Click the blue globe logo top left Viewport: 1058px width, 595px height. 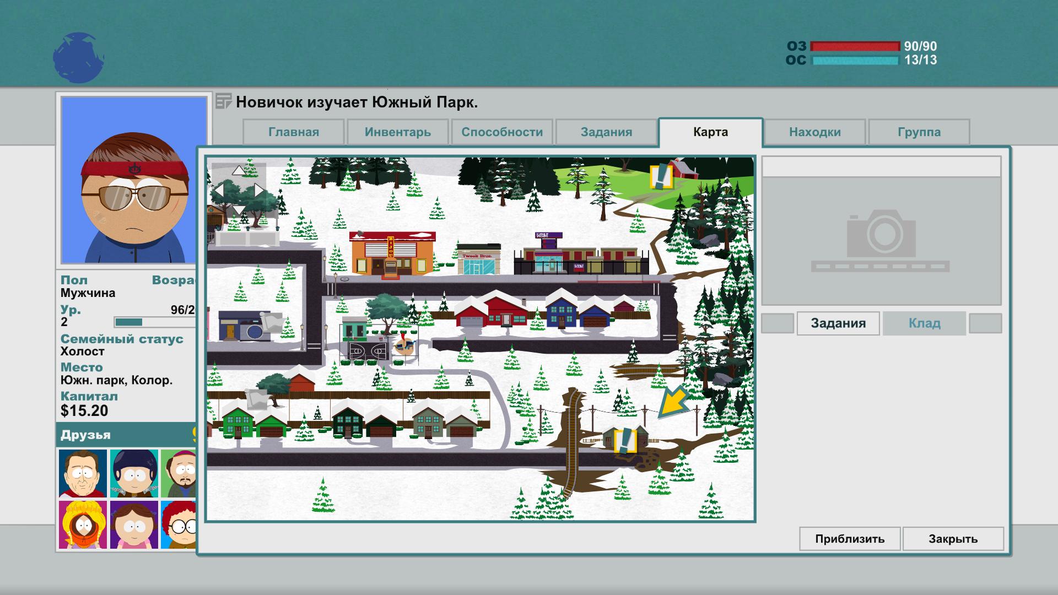tap(78, 58)
